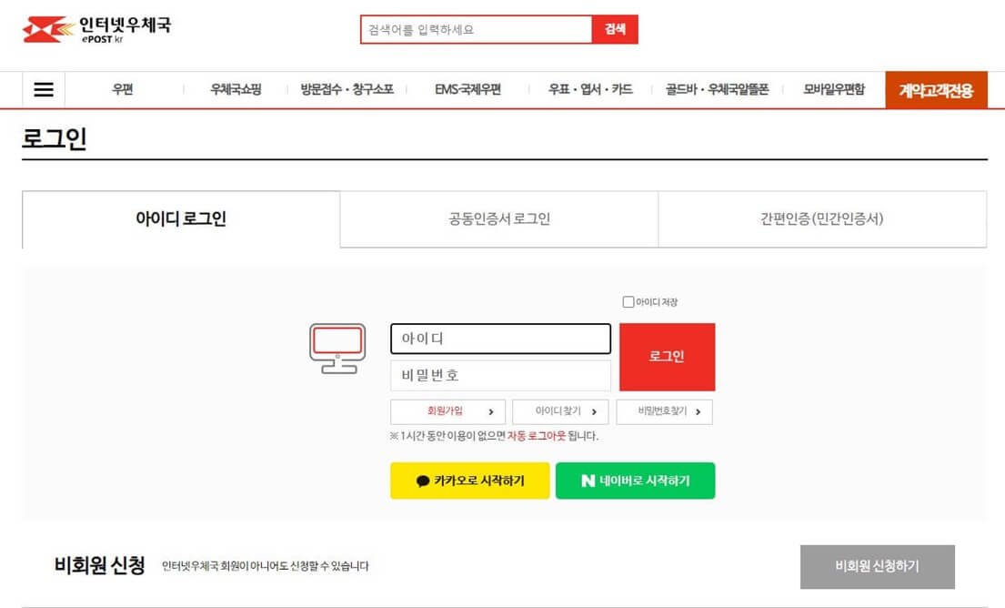Screen dimensions: 1005x608
Task: Open the 우체국쇼핑 menu
Action: tap(236, 89)
